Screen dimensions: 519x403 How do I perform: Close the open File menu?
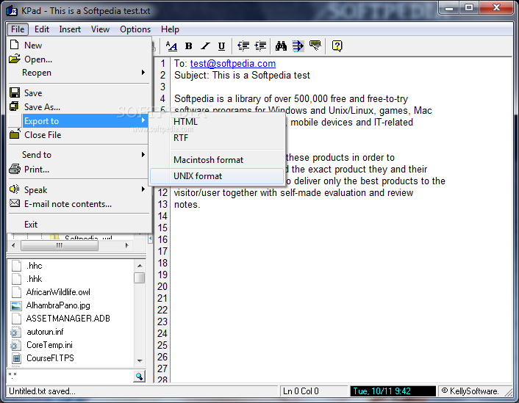(18, 29)
